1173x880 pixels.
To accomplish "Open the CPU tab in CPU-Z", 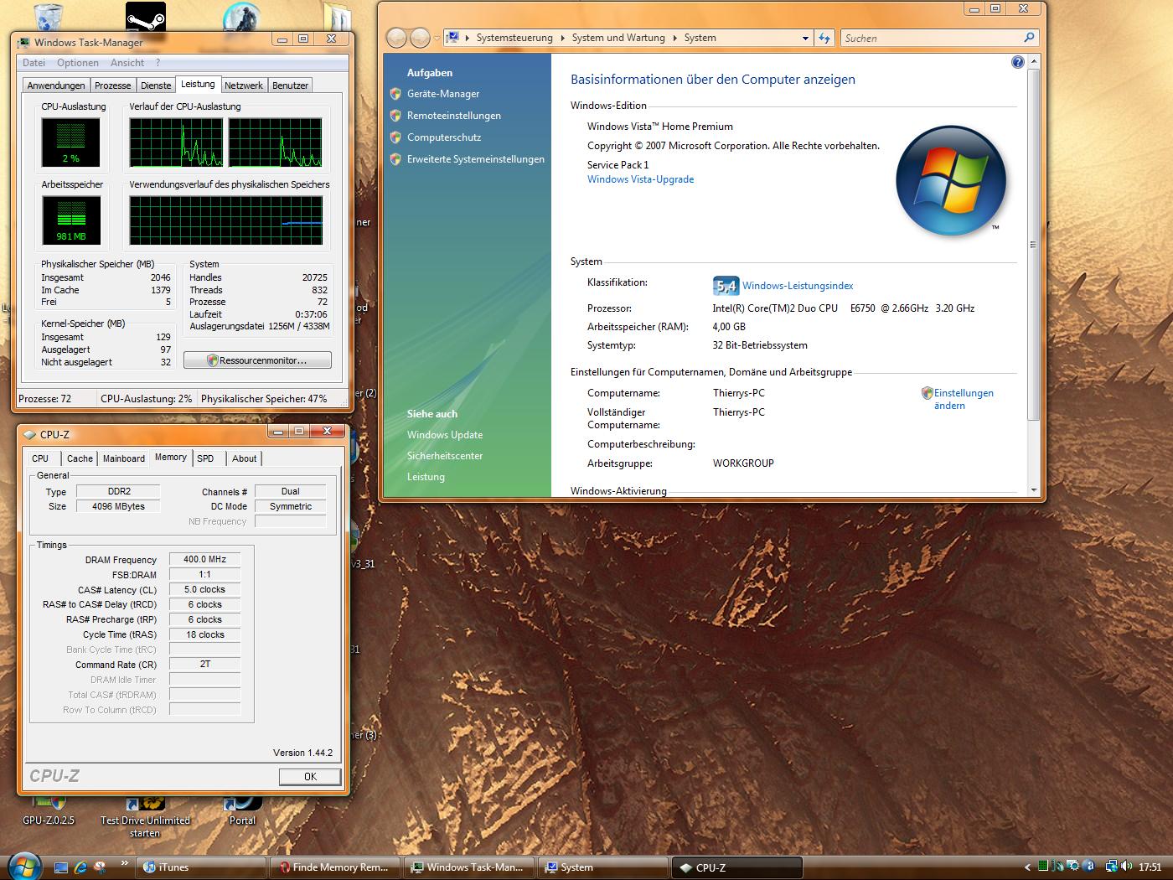I will 40,458.
